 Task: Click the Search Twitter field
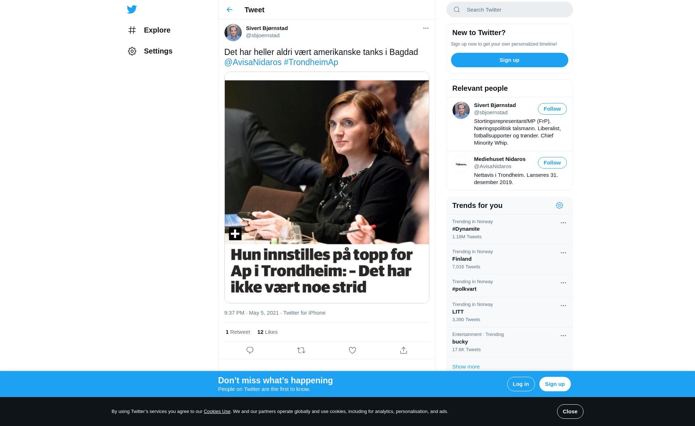tap(514, 10)
